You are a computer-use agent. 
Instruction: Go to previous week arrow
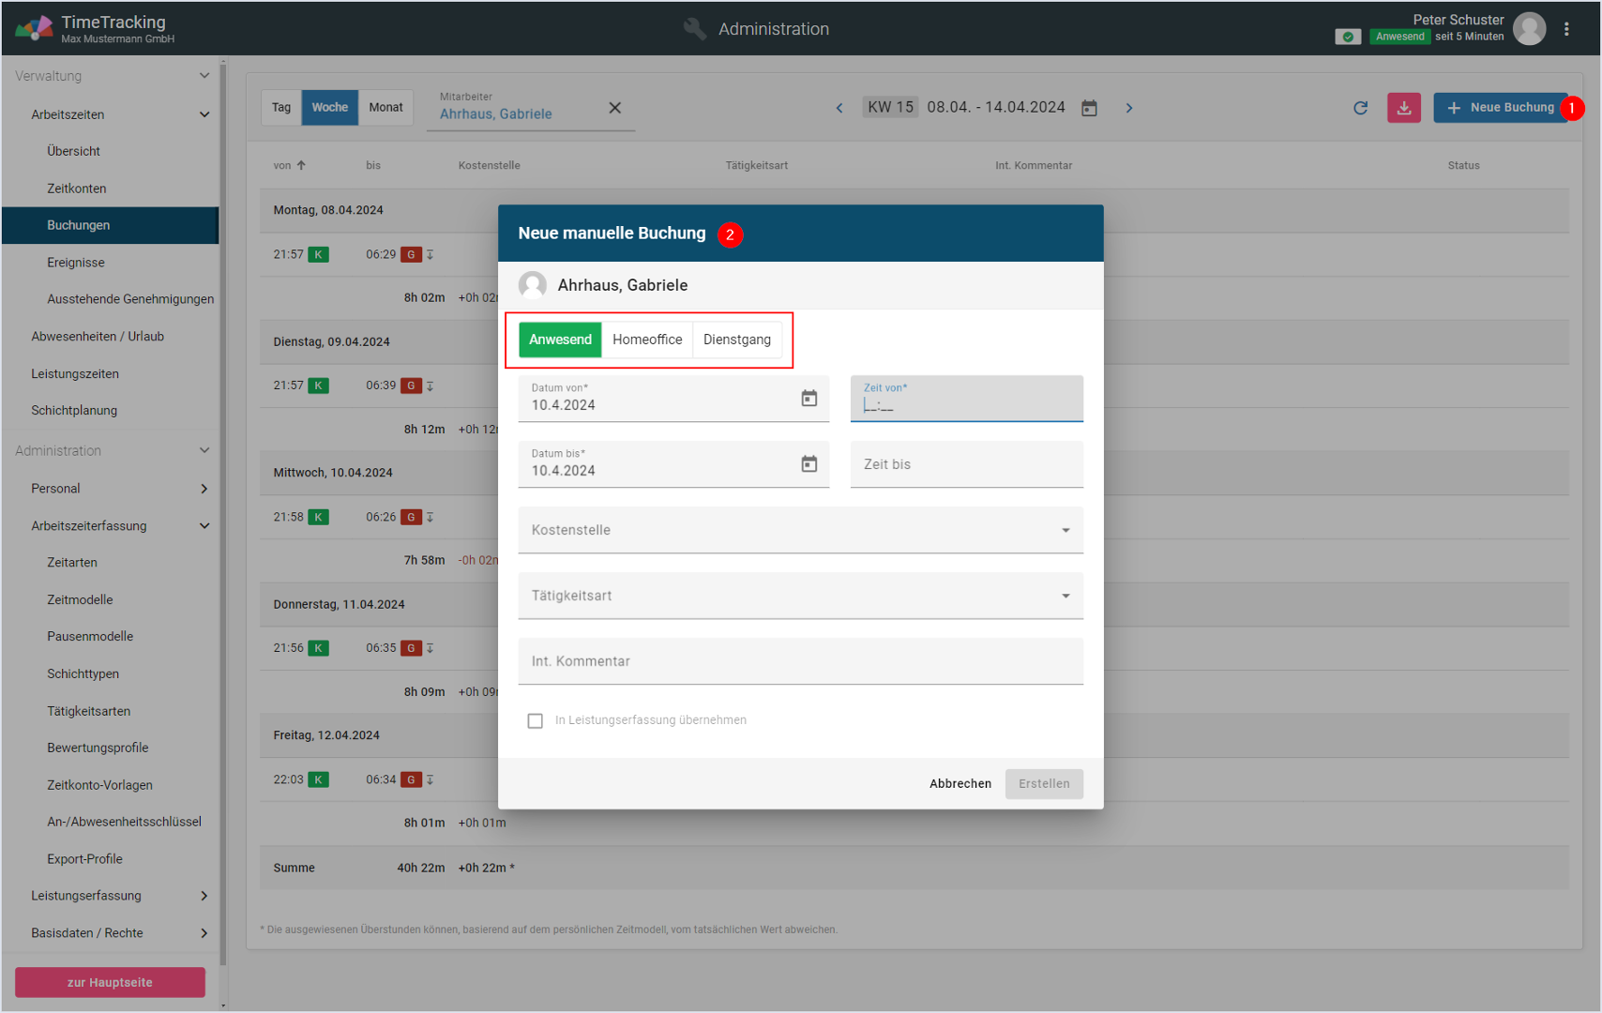[839, 108]
